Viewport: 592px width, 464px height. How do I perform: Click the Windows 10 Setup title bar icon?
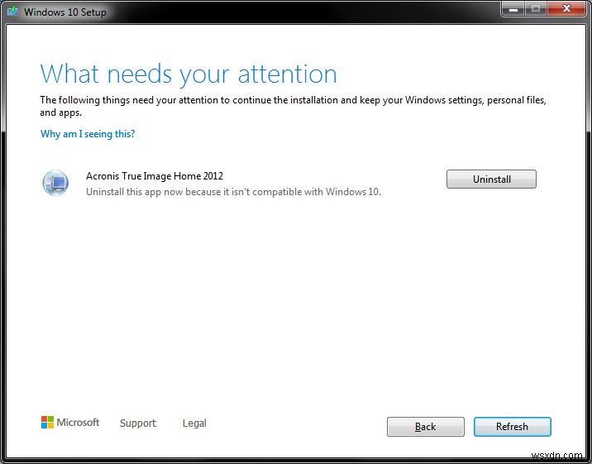(13, 12)
